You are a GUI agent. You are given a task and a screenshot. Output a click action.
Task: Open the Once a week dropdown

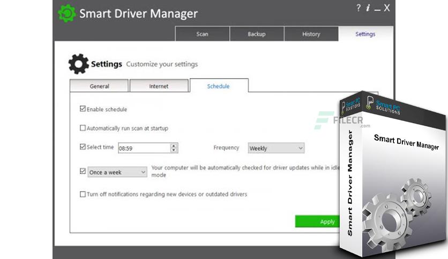point(117,172)
